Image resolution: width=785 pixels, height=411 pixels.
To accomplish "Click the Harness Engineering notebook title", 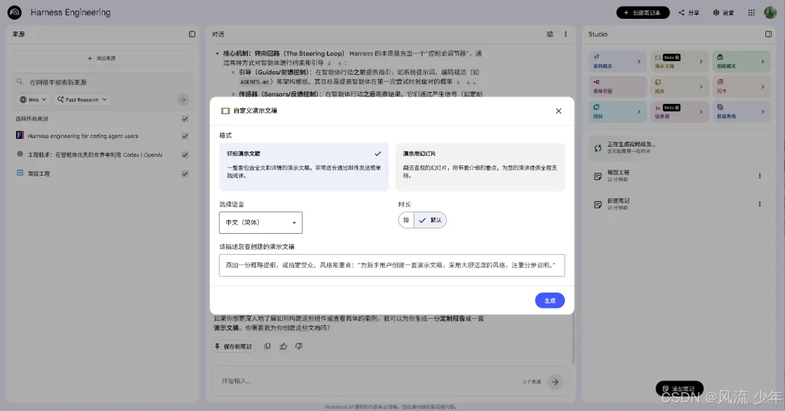I will [x=70, y=12].
